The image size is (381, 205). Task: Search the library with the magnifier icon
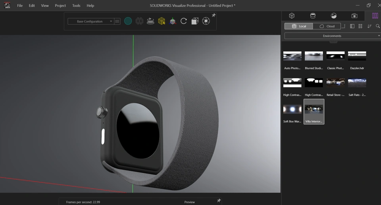(x=378, y=26)
